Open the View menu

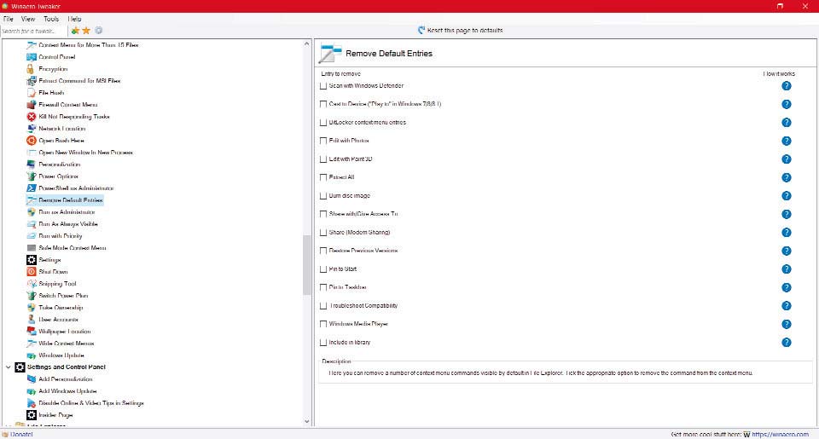(28, 19)
